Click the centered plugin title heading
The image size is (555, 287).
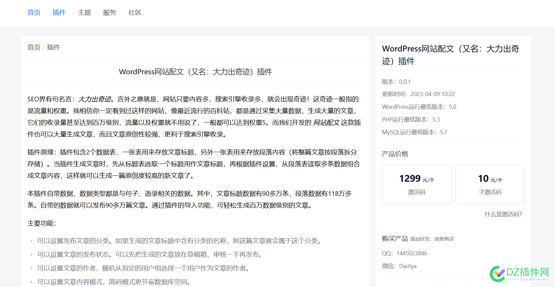point(195,72)
